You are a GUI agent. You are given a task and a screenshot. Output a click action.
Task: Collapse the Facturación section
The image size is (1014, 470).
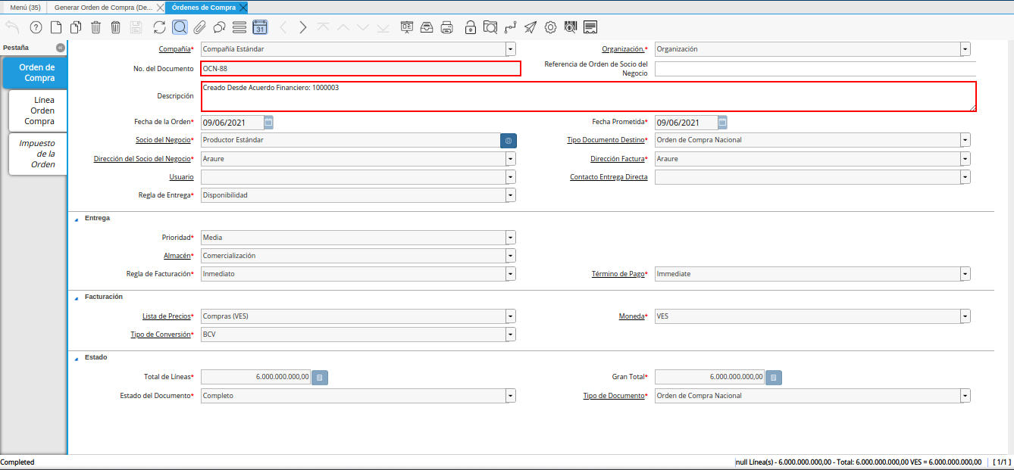coord(76,297)
